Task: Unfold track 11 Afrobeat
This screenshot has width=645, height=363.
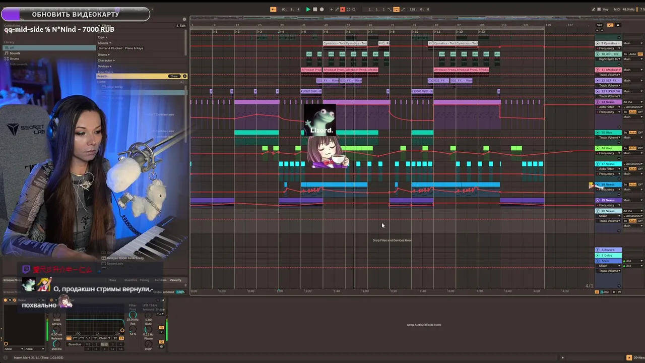Action: 598,70
